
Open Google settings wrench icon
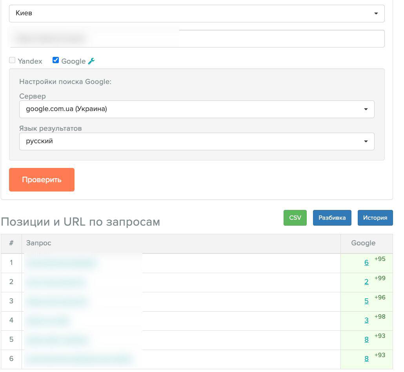click(x=91, y=61)
